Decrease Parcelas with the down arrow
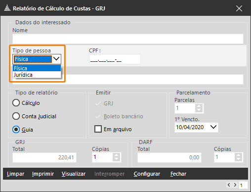The height and width of the screenshot is (192, 251). click(199, 110)
